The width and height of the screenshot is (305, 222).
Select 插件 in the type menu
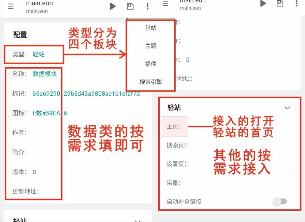click(150, 64)
